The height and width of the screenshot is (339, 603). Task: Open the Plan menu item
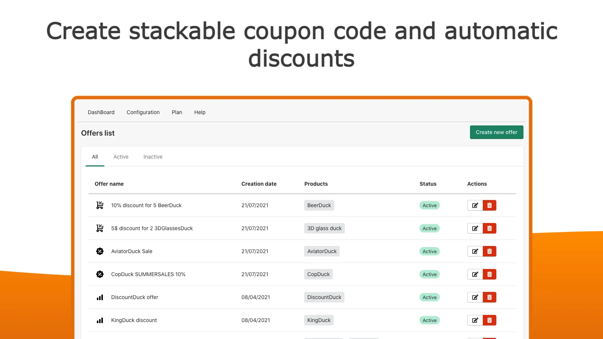tap(177, 112)
